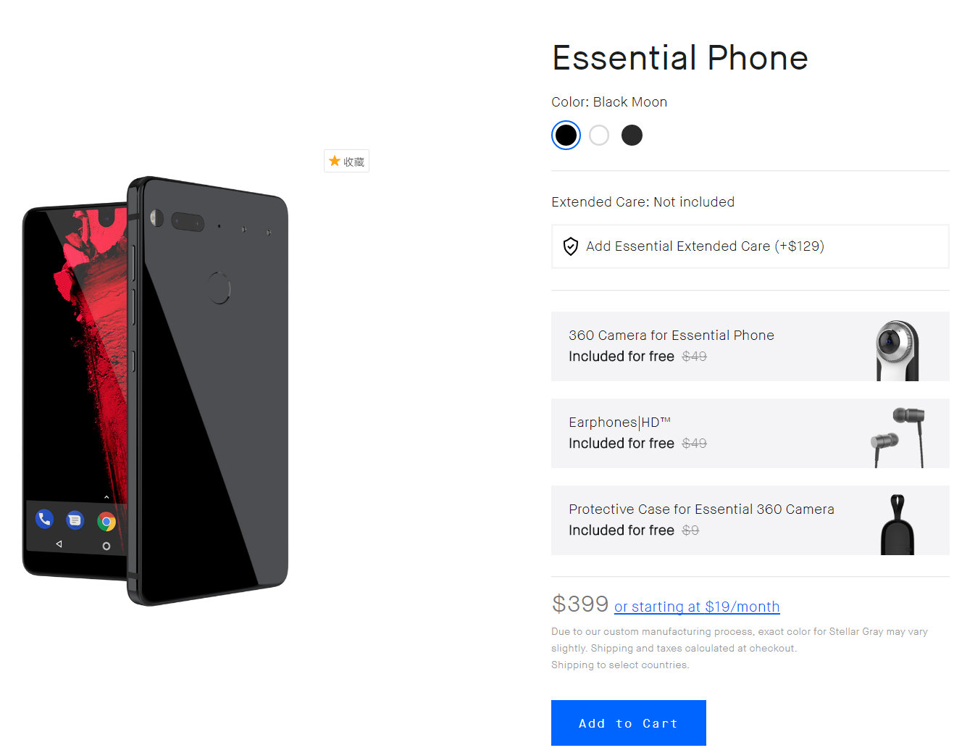Viewport: 975px width, 753px height.
Task: Click the messages icon on the phone screen
Action: 75,520
